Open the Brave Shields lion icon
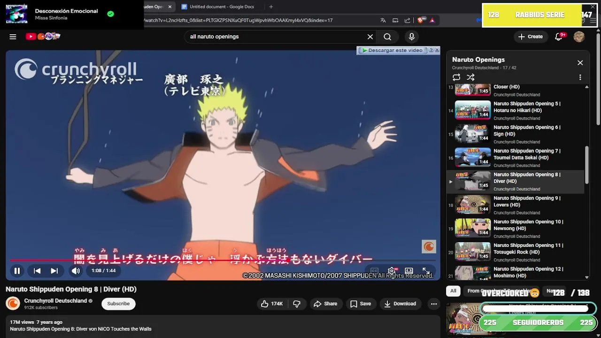This screenshot has width=601, height=338. 421,20
